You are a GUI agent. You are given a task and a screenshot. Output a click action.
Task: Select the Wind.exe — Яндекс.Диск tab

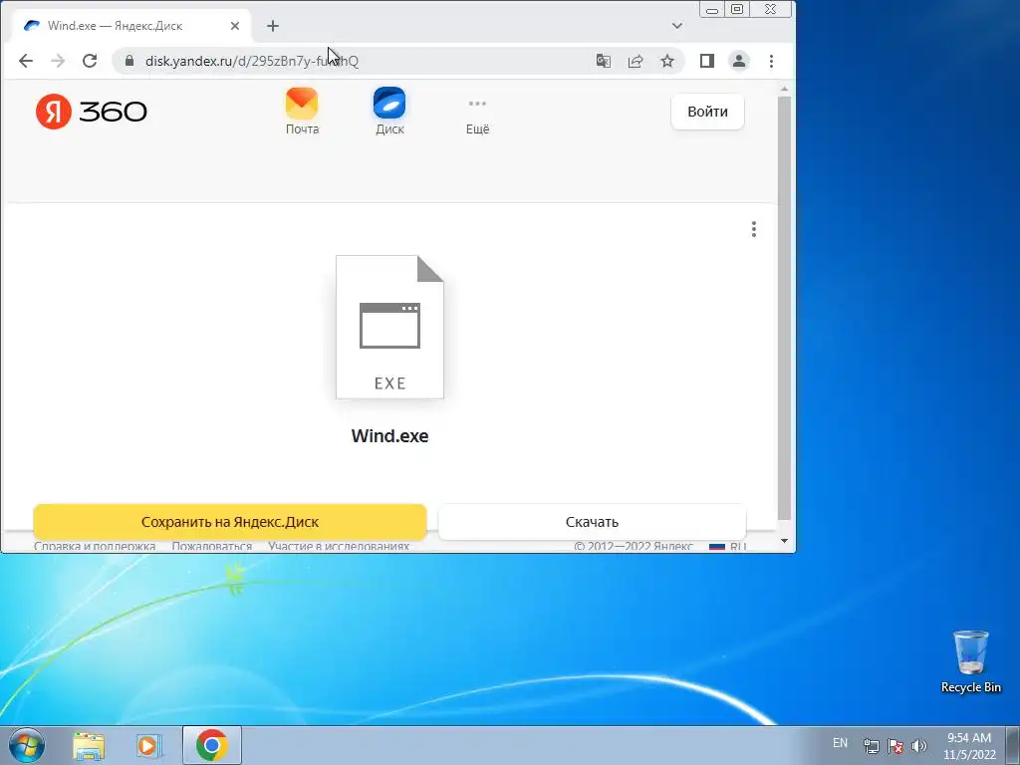click(130, 26)
